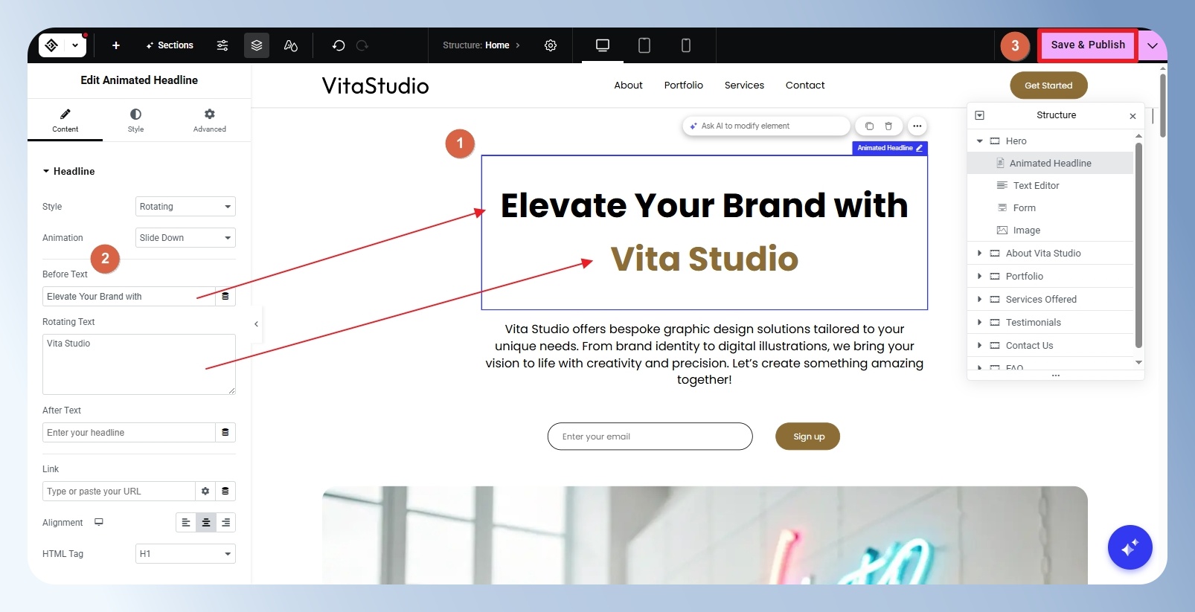Open the theme styles droplet icon
This screenshot has height=612, width=1195.
(x=291, y=45)
